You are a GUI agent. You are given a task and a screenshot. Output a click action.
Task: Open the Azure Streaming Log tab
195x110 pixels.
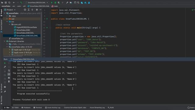coord(97,108)
